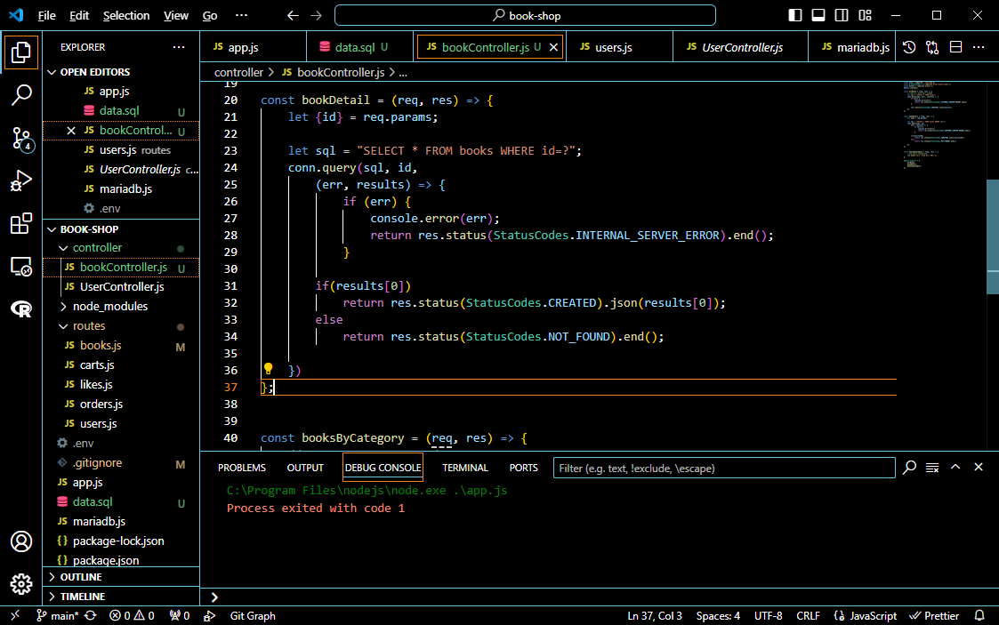The height and width of the screenshot is (625, 999).
Task: Split the editor using the split icon
Action: (x=955, y=47)
